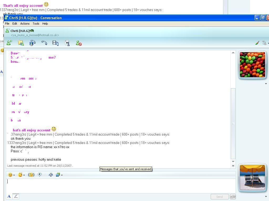
Task: Click the chat history scroll down arrow
Action: click(233, 161)
